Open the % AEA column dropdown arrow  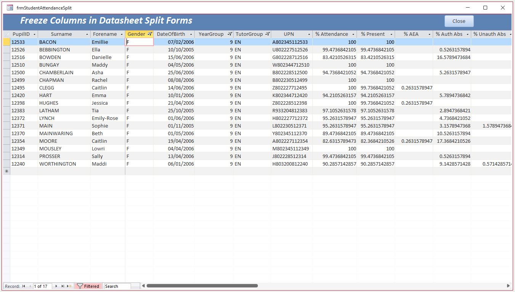click(x=429, y=34)
